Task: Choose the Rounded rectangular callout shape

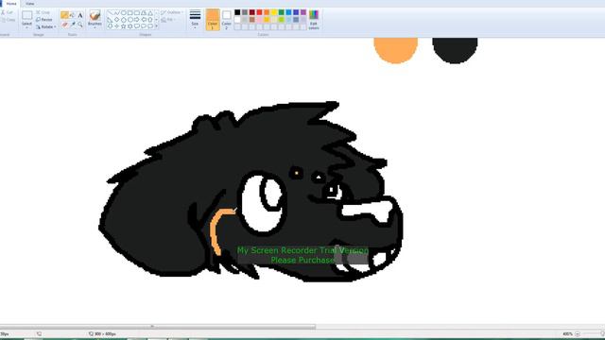Action: tap(136, 26)
